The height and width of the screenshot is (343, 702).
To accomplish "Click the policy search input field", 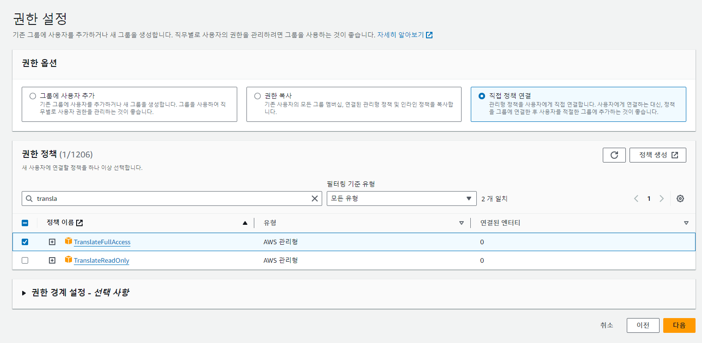I will click(x=172, y=199).
